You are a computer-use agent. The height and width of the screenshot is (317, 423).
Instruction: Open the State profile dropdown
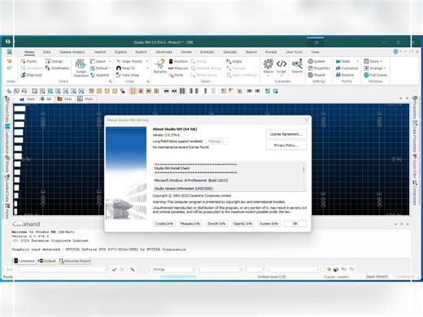pyautogui.click(x=347, y=61)
